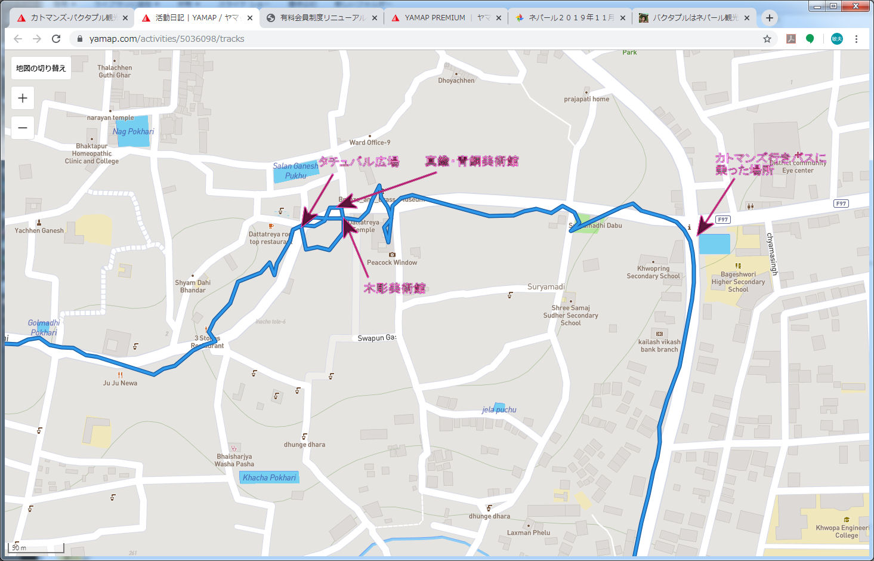Open the user profile avatar icon
The image size is (874, 561).
(837, 39)
